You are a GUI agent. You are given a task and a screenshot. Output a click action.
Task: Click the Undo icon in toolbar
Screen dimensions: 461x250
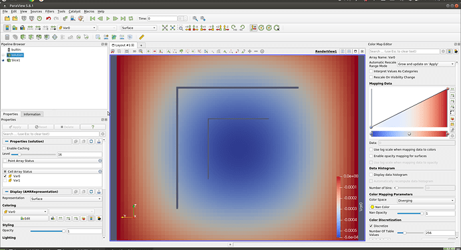point(49,19)
